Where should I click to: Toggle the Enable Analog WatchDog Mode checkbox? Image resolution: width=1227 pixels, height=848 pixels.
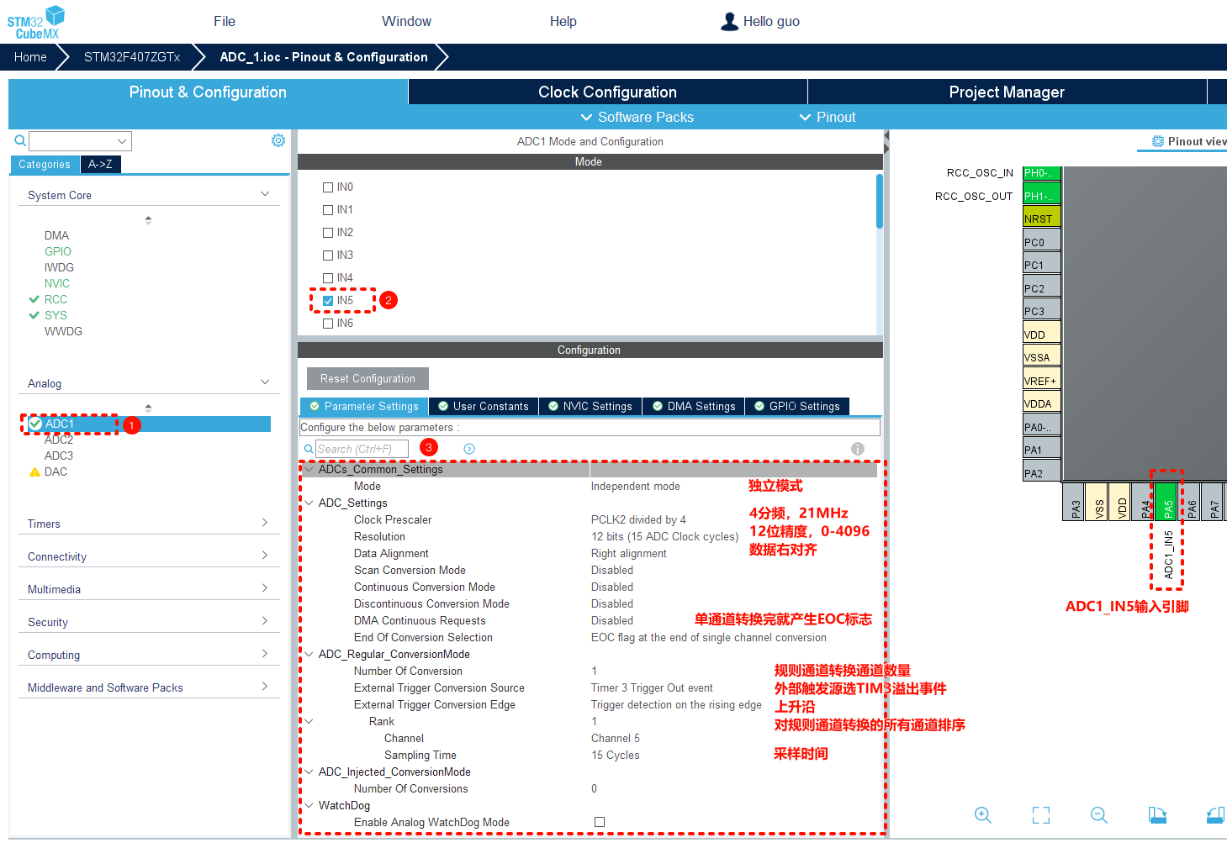coord(600,822)
